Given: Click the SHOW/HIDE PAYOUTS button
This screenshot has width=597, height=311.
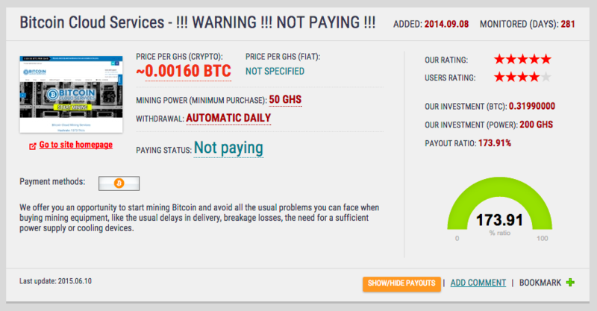Looking at the screenshot, I should pos(401,283).
